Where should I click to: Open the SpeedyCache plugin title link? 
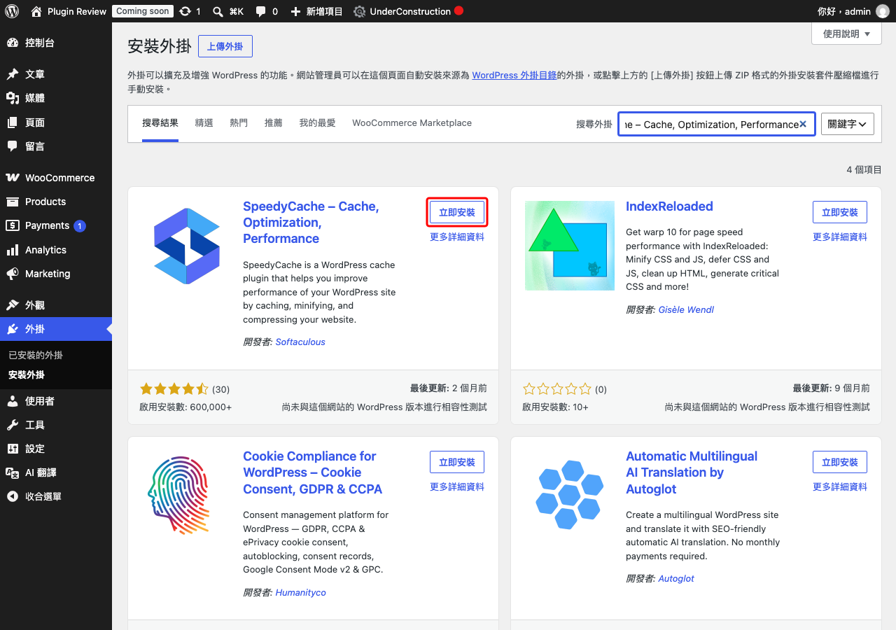point(311,223)
